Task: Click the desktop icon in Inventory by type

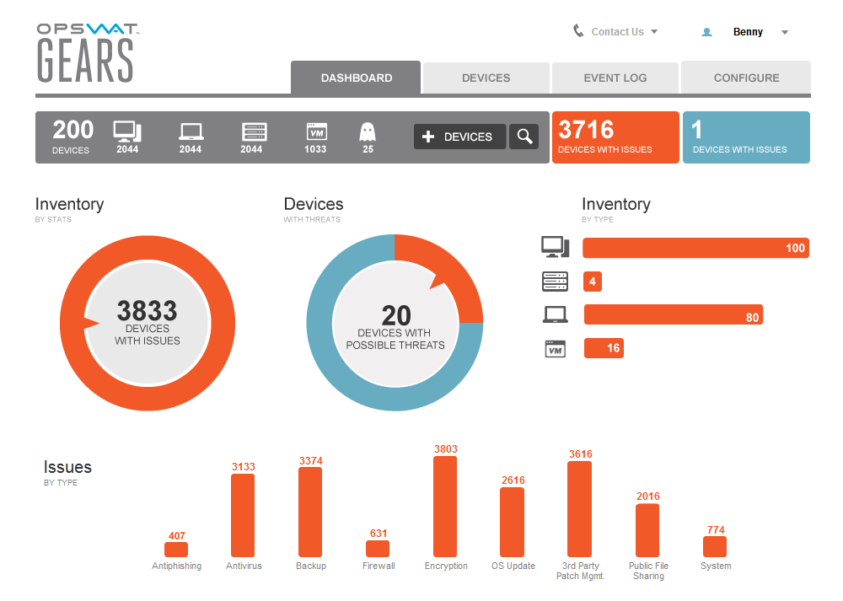Action: 555,247
